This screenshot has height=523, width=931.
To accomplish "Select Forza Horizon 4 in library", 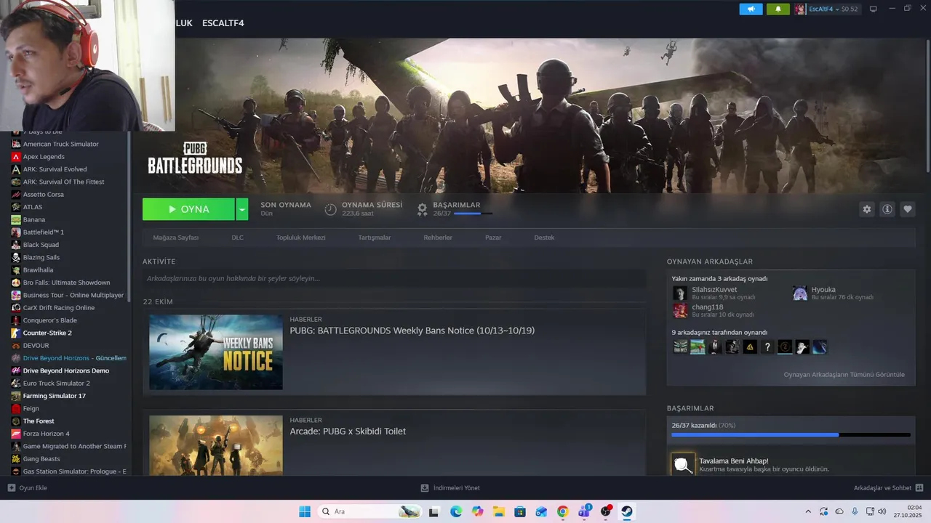I will pyautogui.click(x=46, y=434).
